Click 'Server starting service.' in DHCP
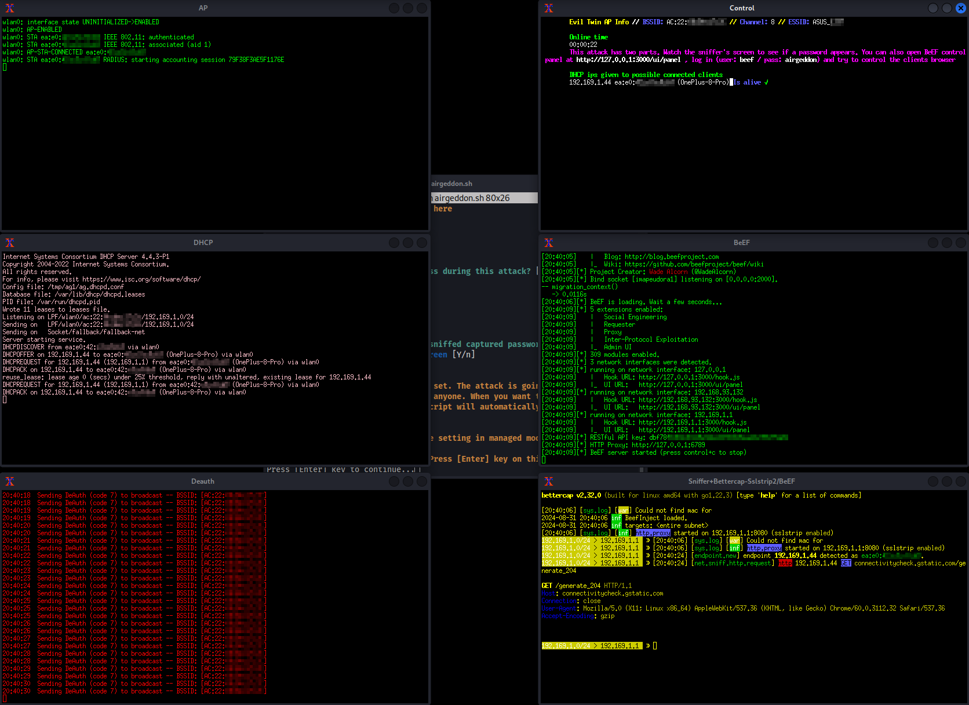The width and height of the screenshot is (969, 705). (44, 339)
